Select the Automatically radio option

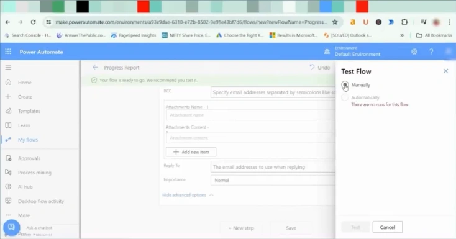pos(345,97)
